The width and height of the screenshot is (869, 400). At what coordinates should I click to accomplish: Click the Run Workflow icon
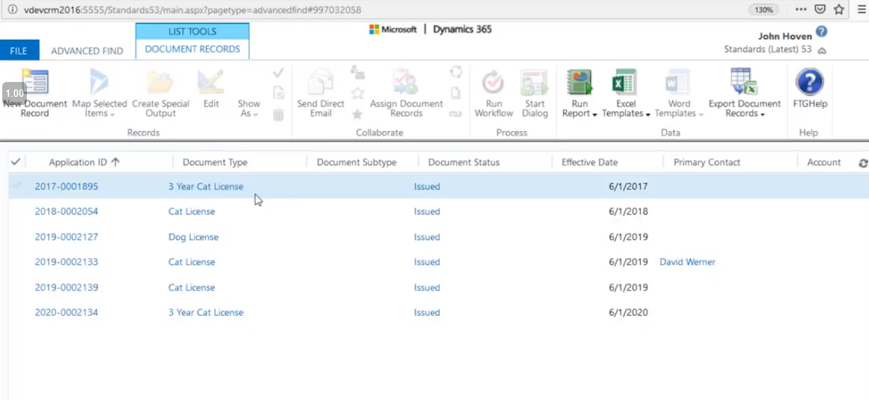(493, 83)
